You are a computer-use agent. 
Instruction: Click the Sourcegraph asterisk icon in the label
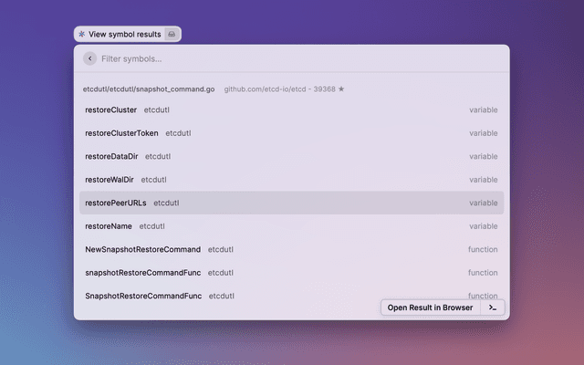(x=82, y=35)
